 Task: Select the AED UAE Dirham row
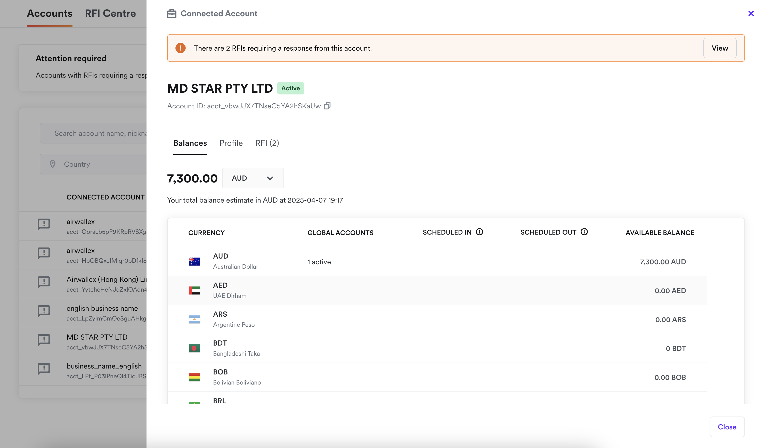pos(437,290)
